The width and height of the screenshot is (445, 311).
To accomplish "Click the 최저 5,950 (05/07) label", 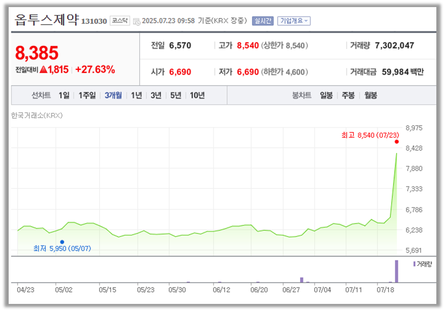I will tap(62, 249).
